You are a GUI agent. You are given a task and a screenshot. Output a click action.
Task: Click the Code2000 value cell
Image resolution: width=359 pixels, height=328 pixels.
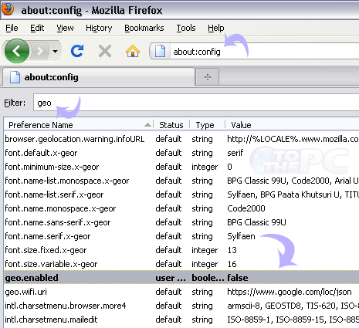[x=246, y=208]
